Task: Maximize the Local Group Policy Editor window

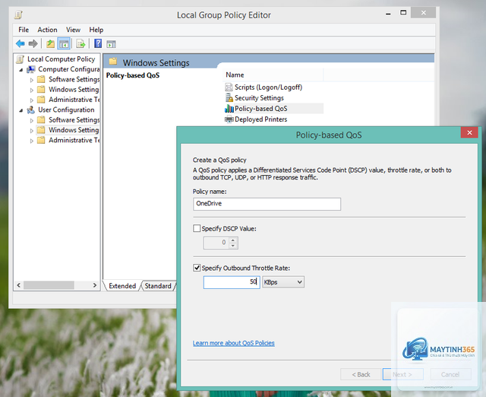Action: click(x=403, y=13)
